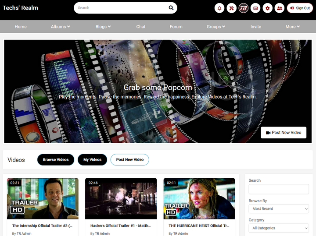Click the search magnifier icon
316x236 pixels.
pos(171,8)
